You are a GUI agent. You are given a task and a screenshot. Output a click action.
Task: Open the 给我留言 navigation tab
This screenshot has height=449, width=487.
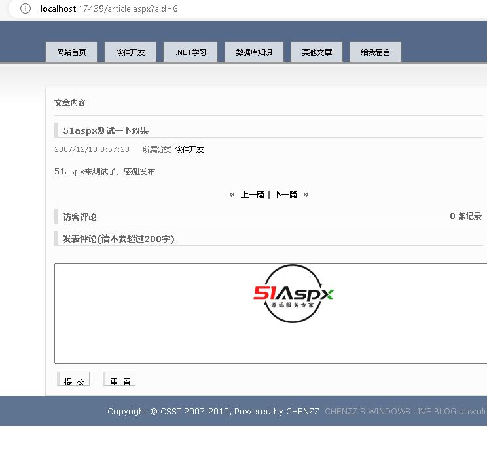coord(376,52)
